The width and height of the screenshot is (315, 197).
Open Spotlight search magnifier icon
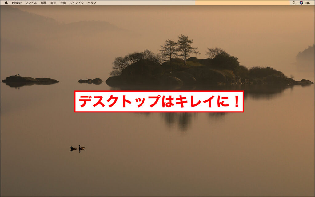[294, 2]
